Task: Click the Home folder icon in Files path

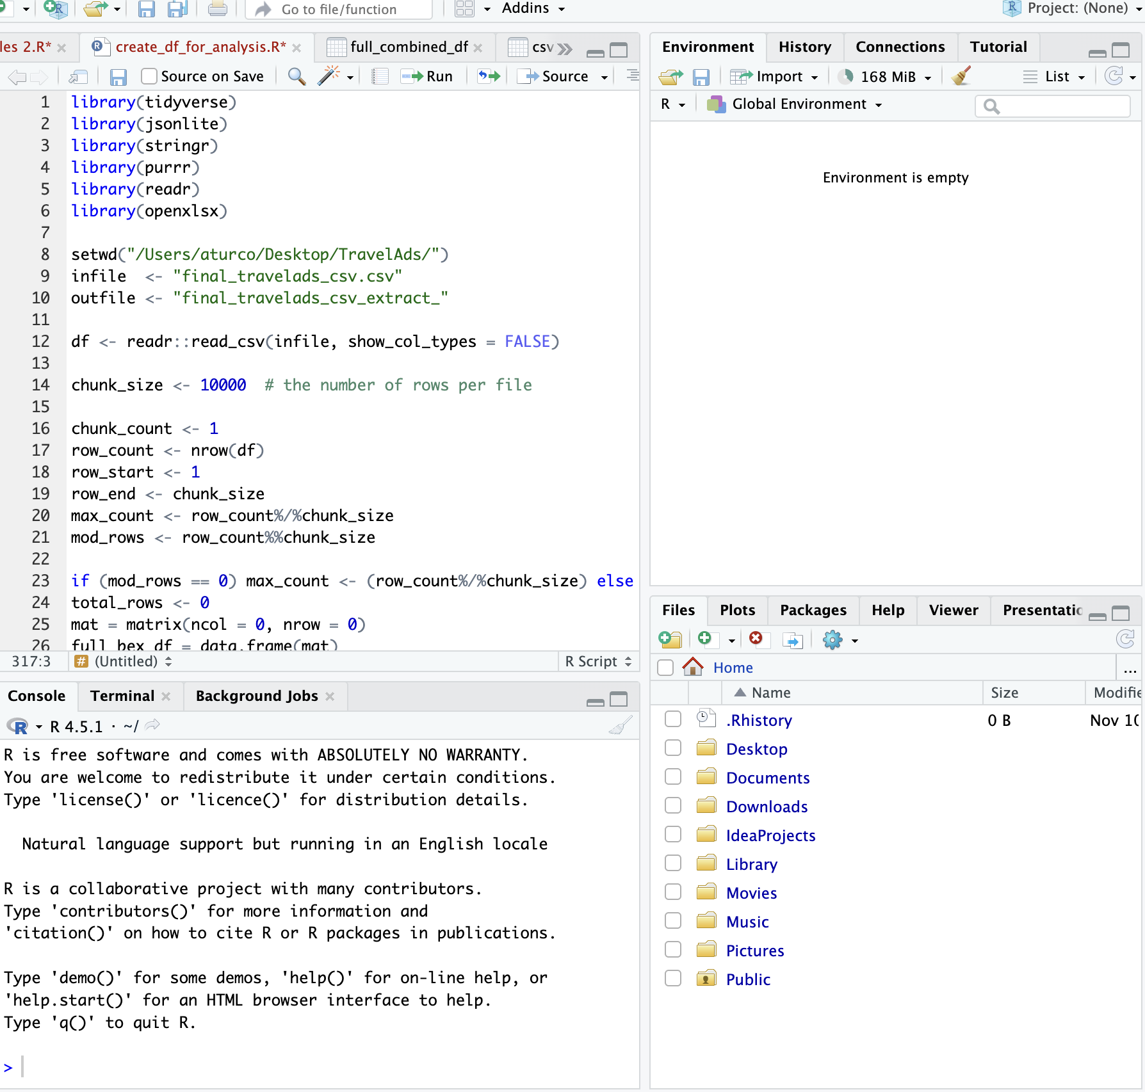Action: pyautogui.click(x=693, y=667)
